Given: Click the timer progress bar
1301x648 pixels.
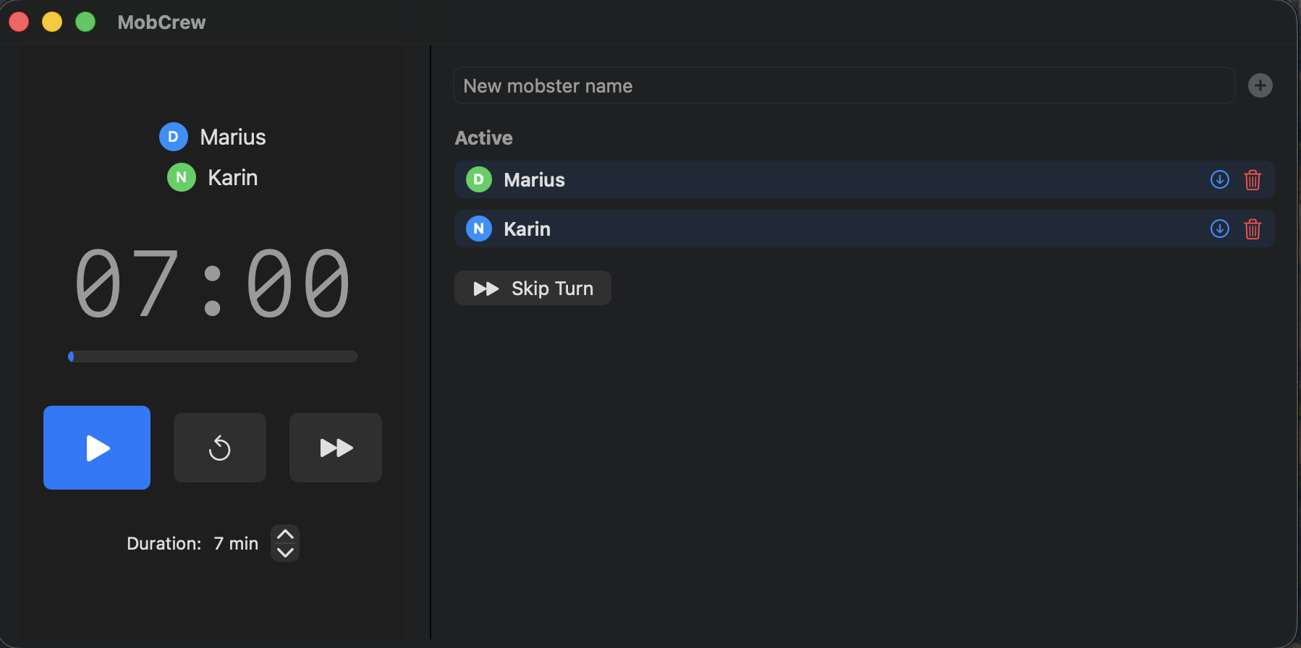Looking at the screenshot, I should [212, 356].
